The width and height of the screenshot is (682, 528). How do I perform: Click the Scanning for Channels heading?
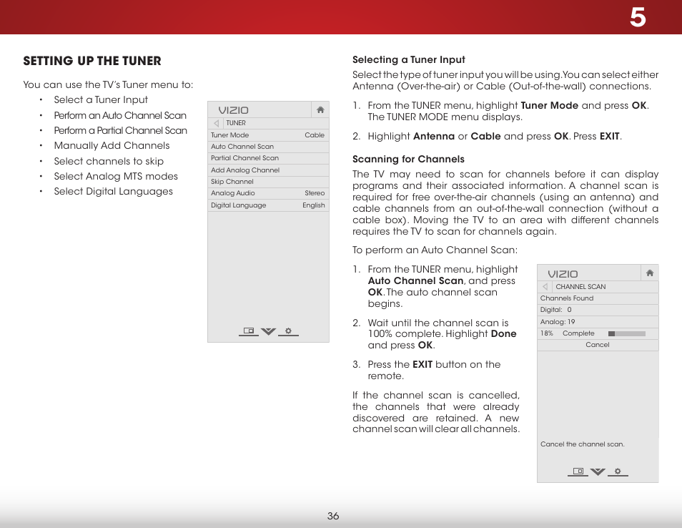coord(408,159)
